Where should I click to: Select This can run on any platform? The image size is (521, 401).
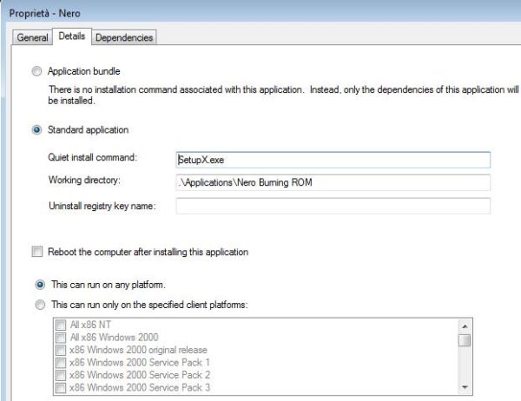[40, 285]
